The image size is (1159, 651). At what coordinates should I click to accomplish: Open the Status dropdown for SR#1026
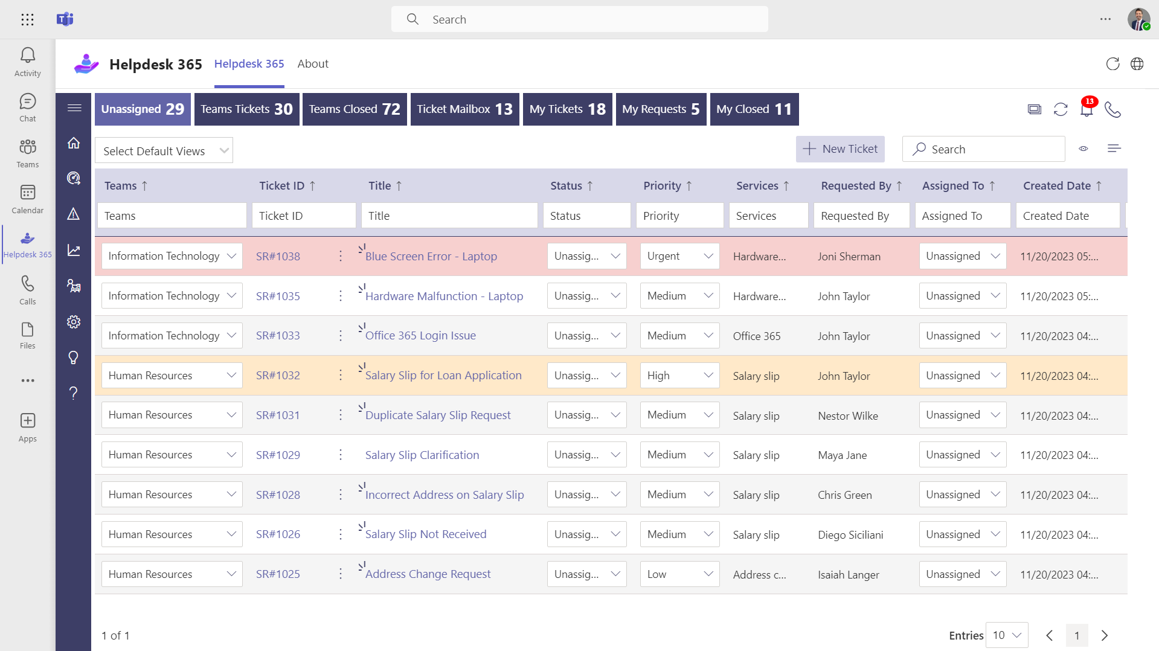pyautogui.click(x=587, y=534)
